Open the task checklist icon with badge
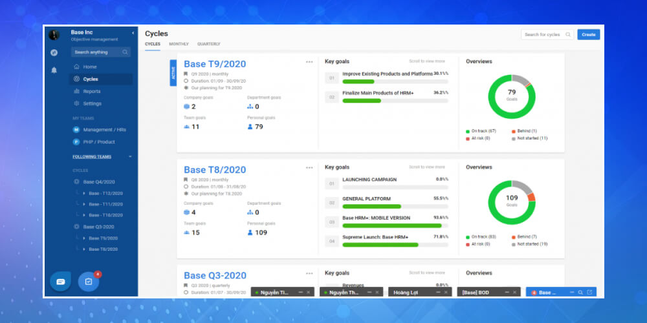Screen dimensions: 647x323 [x=89, y=282]
